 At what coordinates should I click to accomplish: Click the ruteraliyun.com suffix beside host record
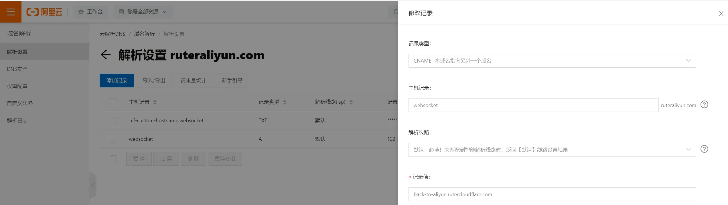(678, 105)
